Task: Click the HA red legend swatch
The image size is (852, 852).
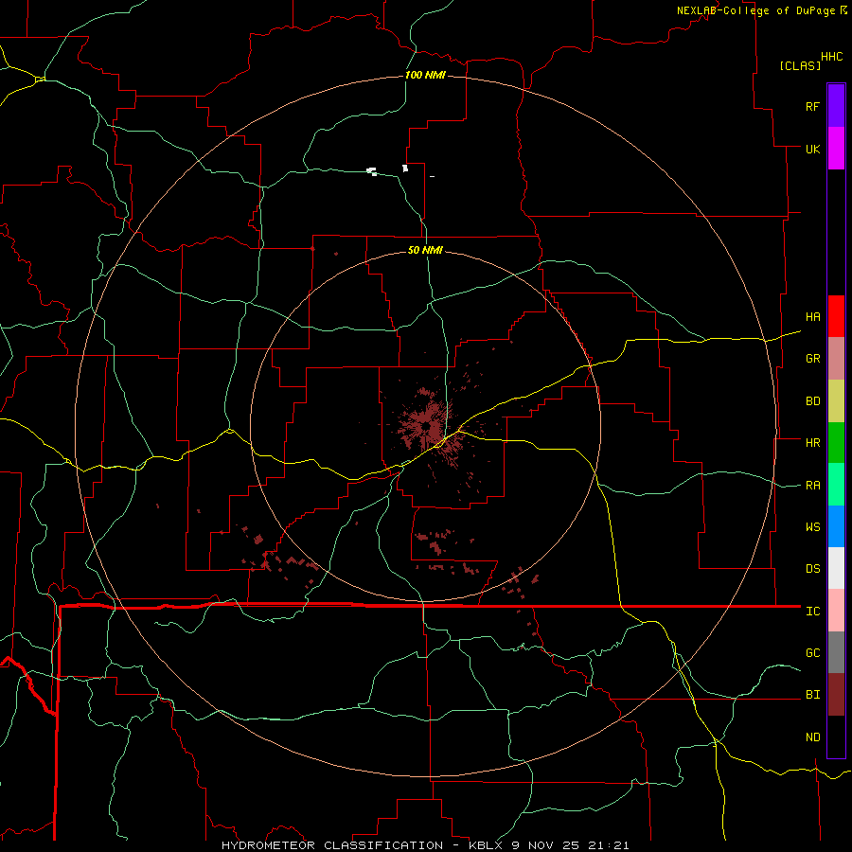Action: [x=836, y=316]
